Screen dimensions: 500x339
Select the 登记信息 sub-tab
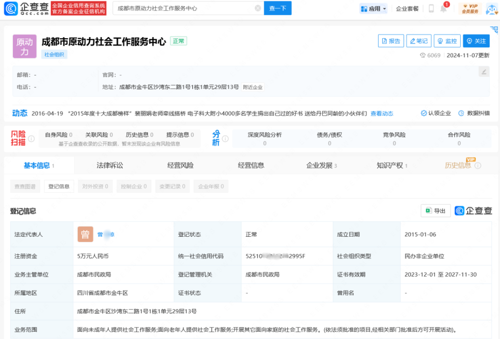pos(59,186)
